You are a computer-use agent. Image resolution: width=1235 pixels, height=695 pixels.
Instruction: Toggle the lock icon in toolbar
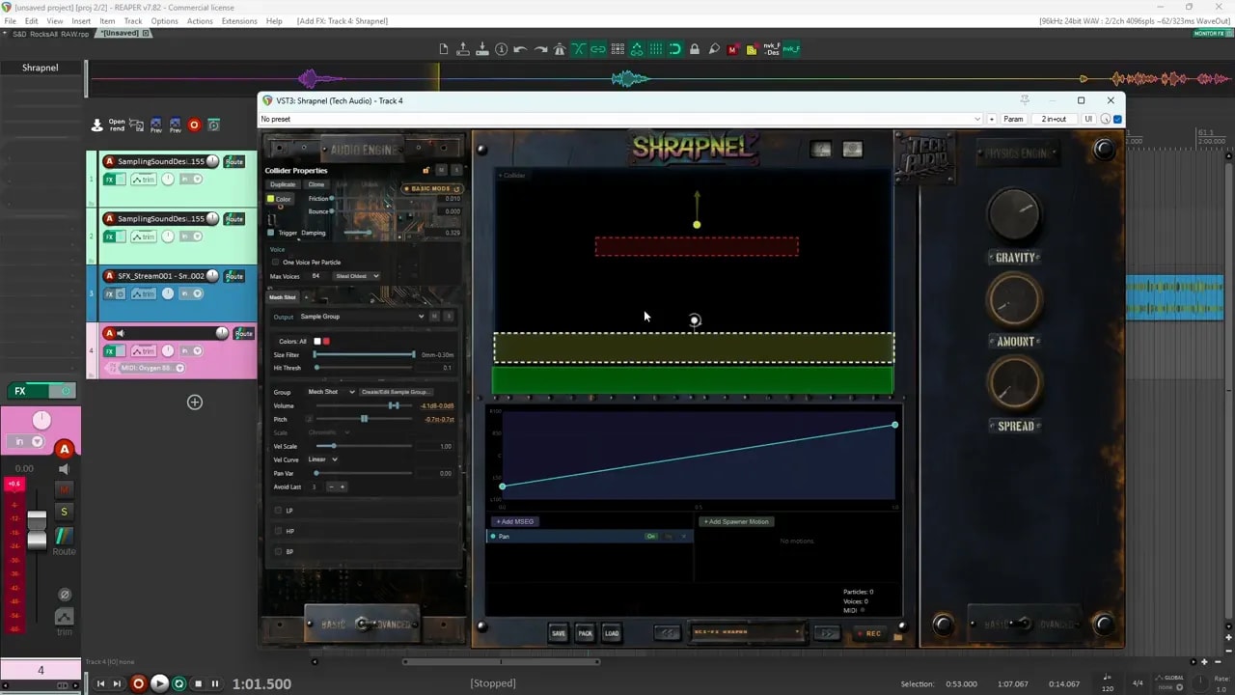point(695,49)
